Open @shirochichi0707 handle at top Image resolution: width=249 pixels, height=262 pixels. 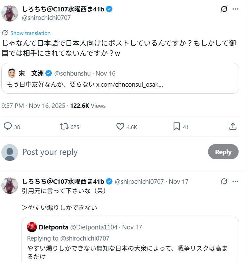click(46, 18)
